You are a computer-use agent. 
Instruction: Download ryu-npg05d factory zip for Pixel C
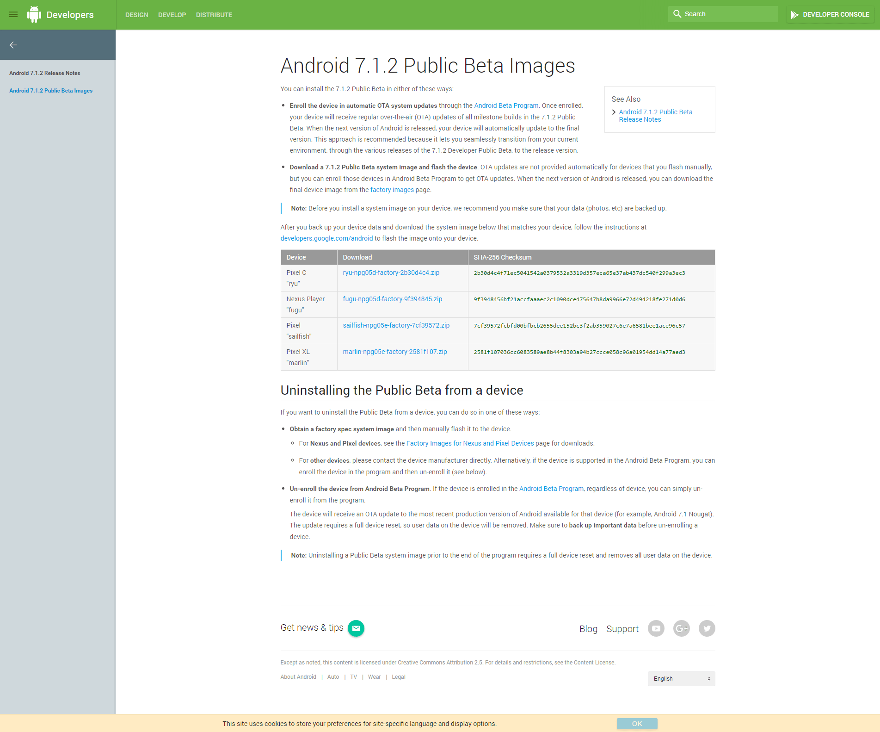click(391, 273)
